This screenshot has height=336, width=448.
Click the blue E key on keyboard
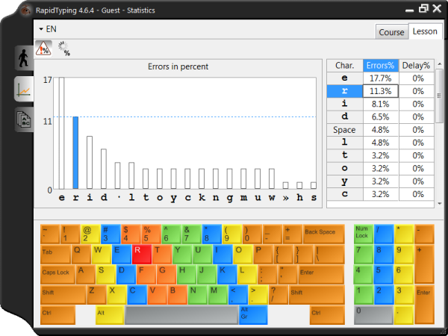tap(122, 255)
